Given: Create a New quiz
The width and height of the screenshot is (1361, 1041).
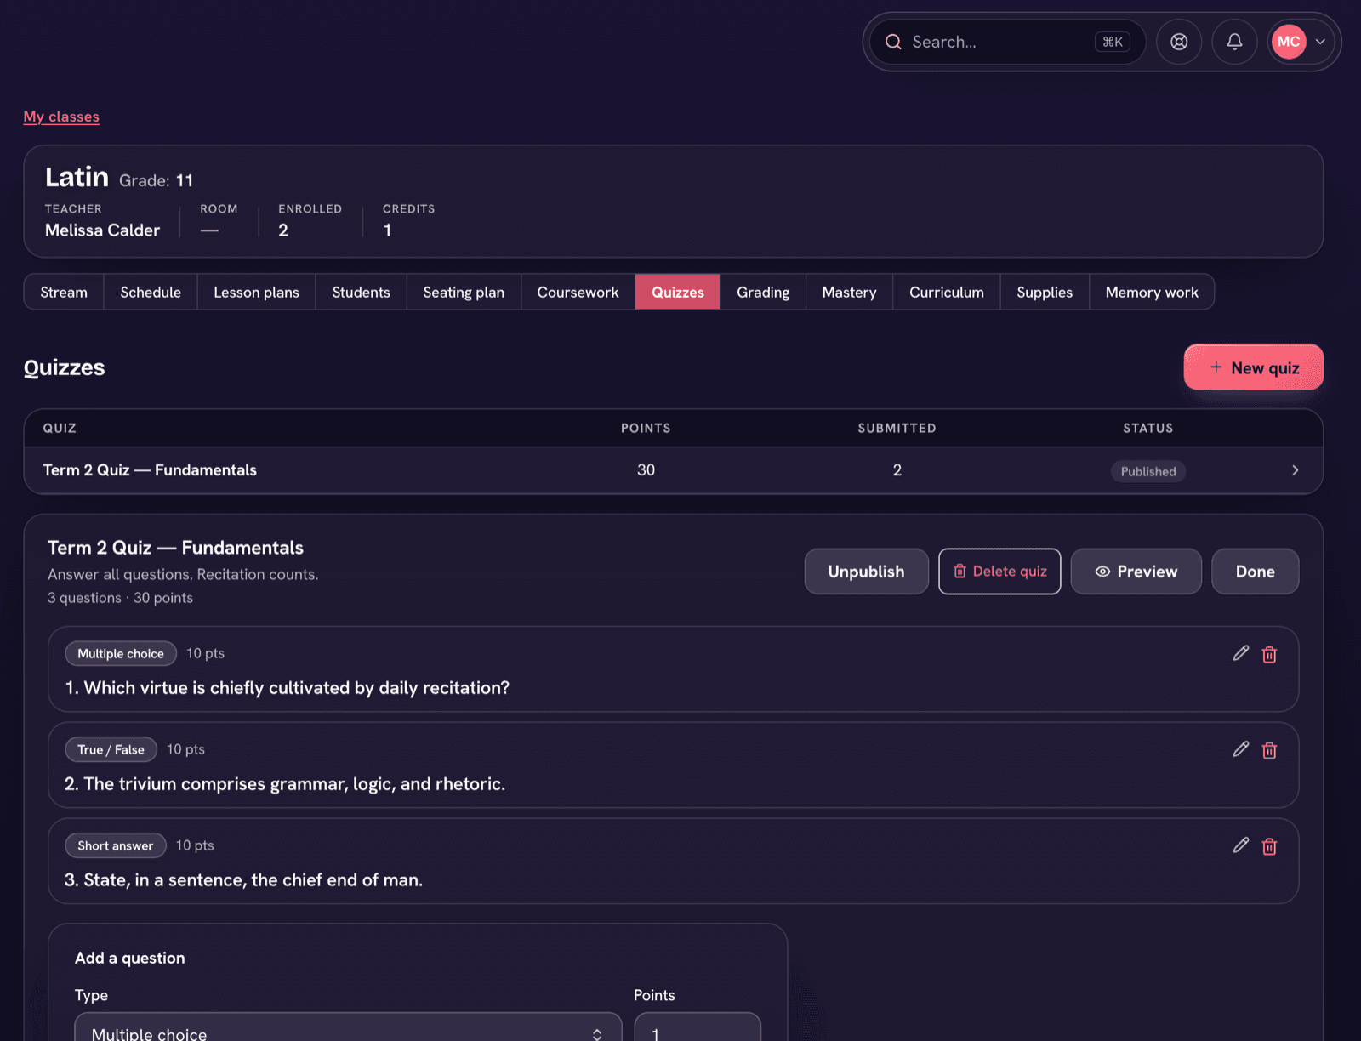Looking at the screenshot, I should 1253,367.
